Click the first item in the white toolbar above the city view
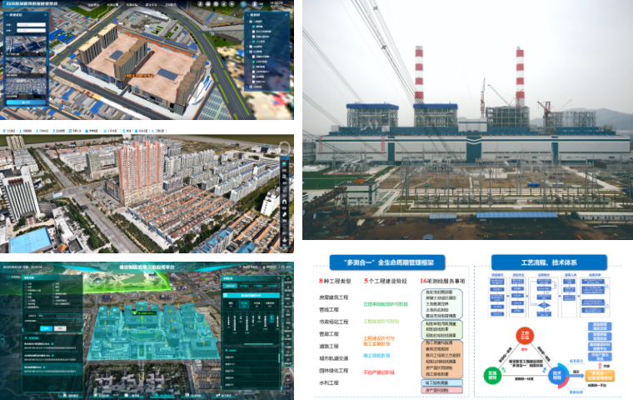Screen dimensions: 633x400 coord(7,131)
